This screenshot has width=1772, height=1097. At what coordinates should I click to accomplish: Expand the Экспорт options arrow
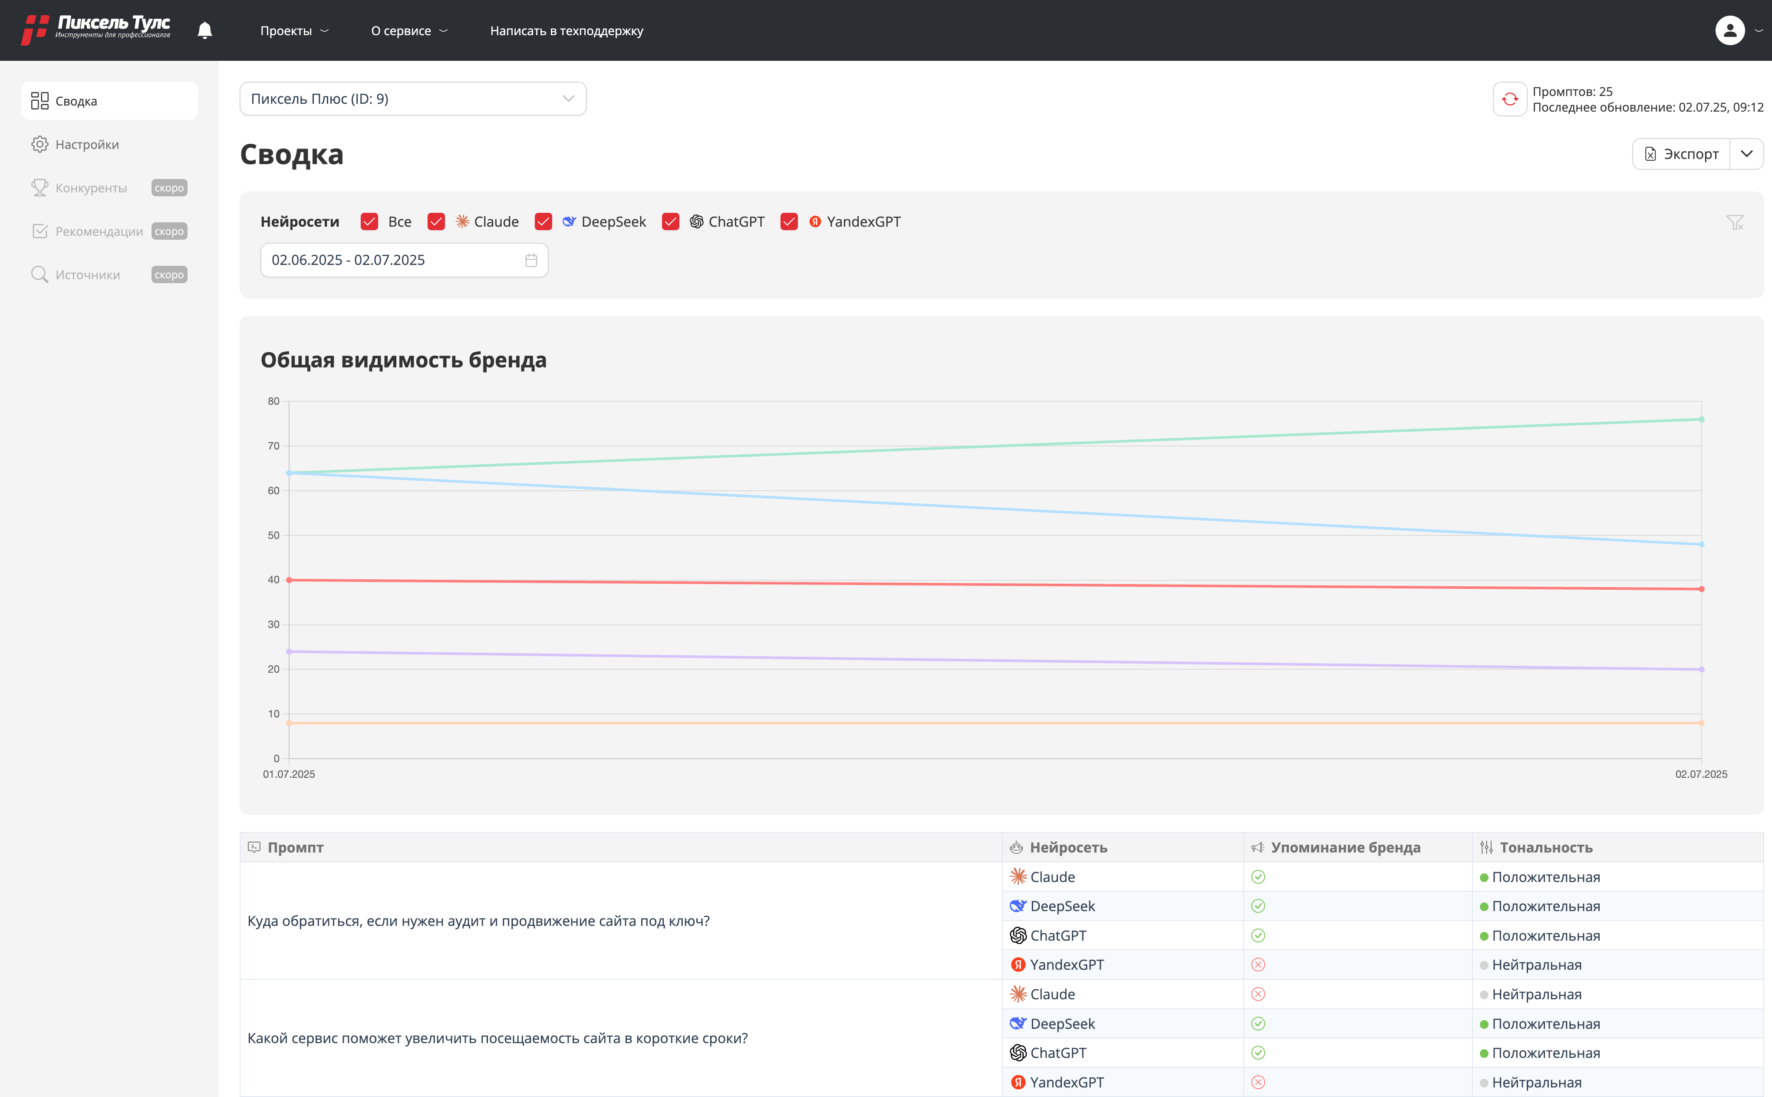(x=1747, y=155)
